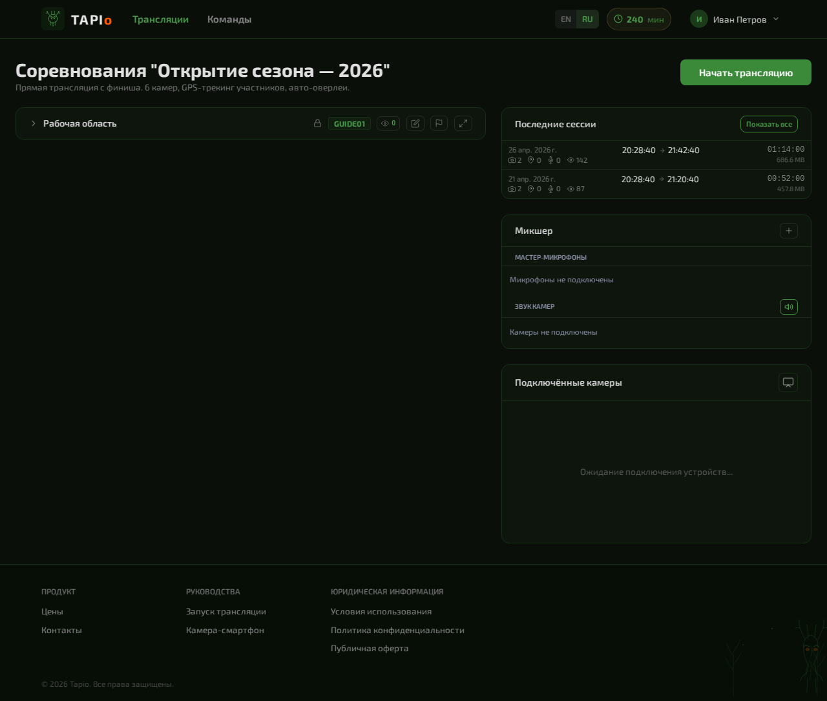
Task: Expand the Рабочая область chevron
Action: click(x=34, y=123)
